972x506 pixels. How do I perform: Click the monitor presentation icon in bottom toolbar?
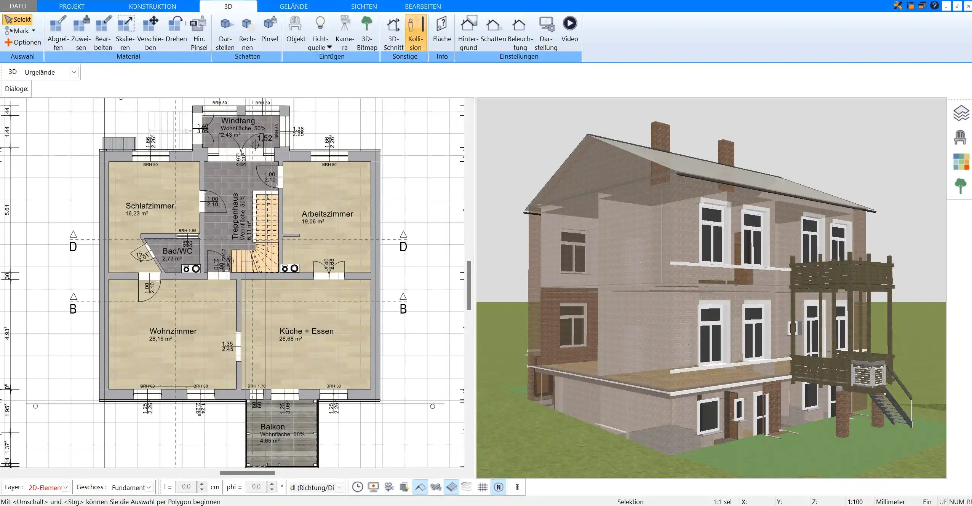pos(373,487)
